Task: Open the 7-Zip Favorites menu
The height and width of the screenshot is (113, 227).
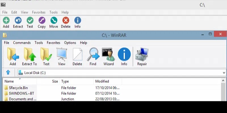Action: (39, 12)
